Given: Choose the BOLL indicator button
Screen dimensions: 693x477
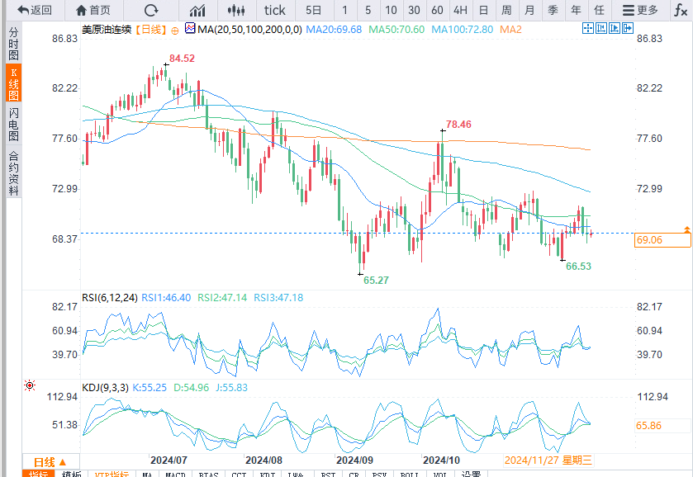Looking at the screenshot, I should click(408, 475).
